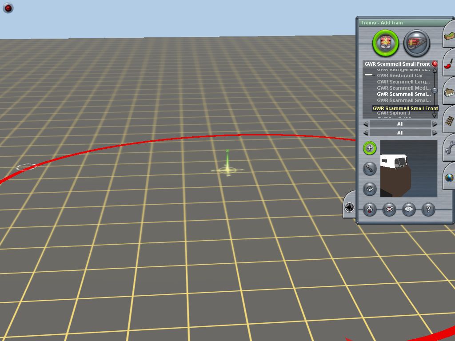The image size is (455, 341).
Task: Click the Move train tool icon
Action: point(370,168)
